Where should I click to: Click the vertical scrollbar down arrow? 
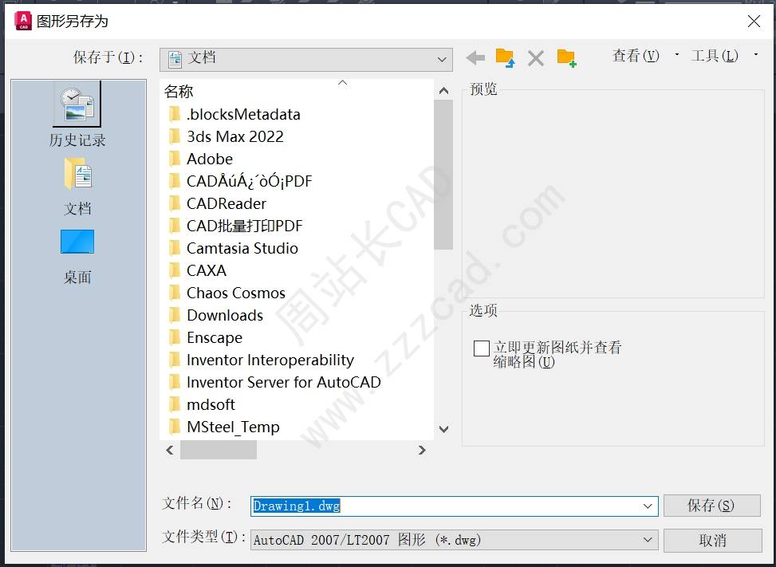(x=444, y=429)
